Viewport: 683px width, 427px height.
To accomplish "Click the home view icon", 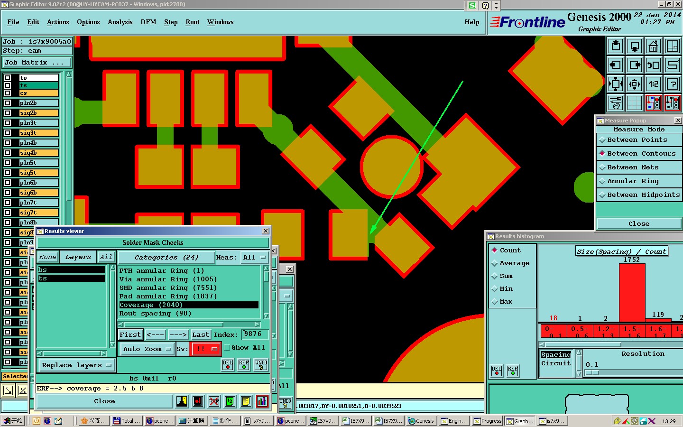I will pyautogui.click(x=654, y=46).
